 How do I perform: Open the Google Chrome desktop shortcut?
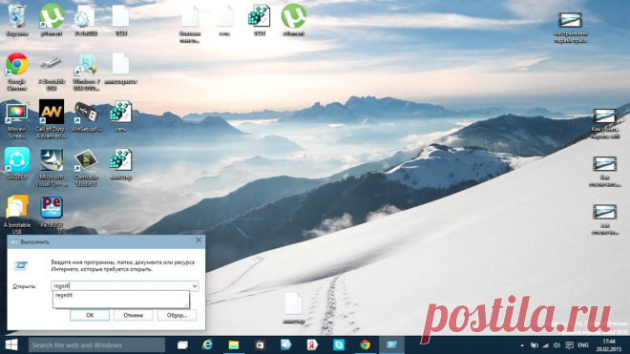[17, 72]
